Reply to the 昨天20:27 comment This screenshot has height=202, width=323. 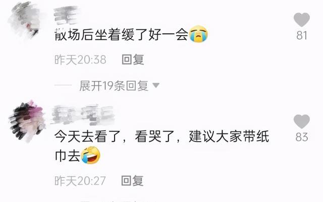point(132,181)
